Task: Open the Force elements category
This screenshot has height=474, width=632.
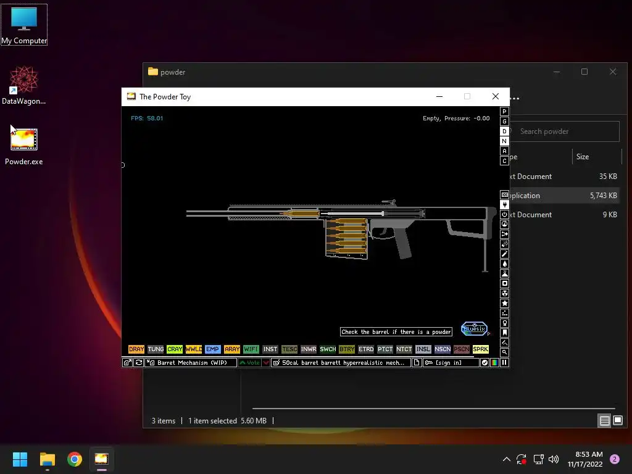Action: (504, 234)
